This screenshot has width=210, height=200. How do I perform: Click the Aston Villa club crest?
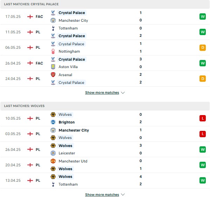[53, 67]
